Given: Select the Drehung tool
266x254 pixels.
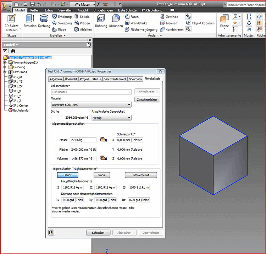Looking at the screenshot, I should (x=44, y=22).
